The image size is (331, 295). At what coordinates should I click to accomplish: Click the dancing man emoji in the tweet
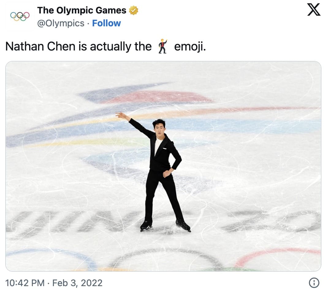(163, 47)
